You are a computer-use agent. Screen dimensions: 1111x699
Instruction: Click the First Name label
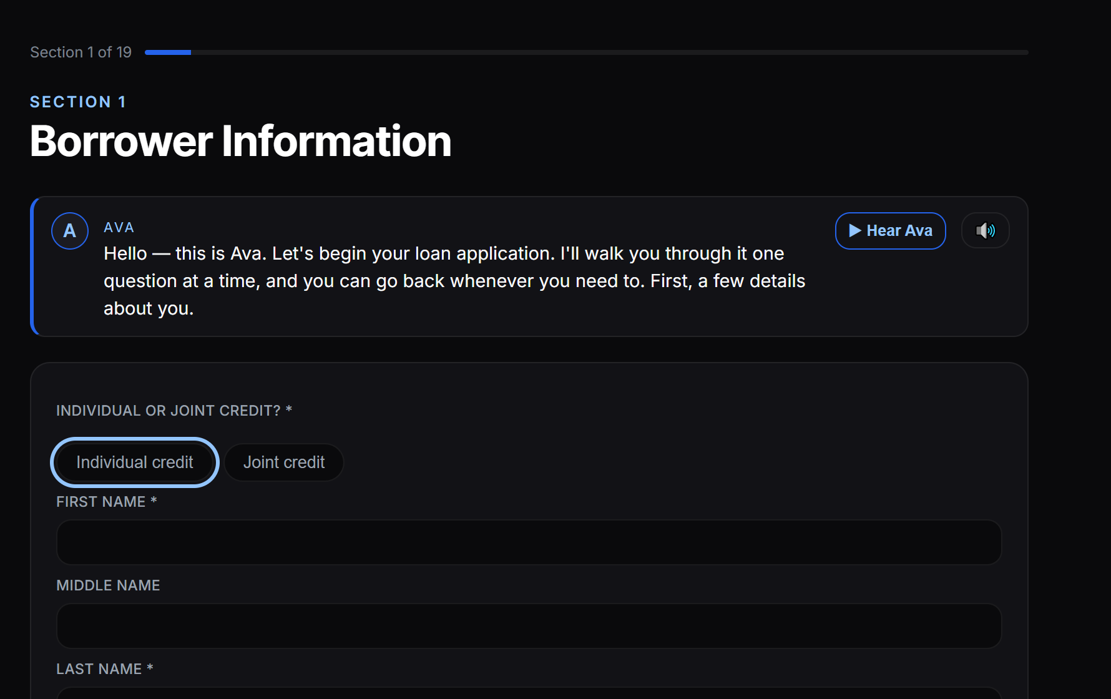[x=107, y=502]
